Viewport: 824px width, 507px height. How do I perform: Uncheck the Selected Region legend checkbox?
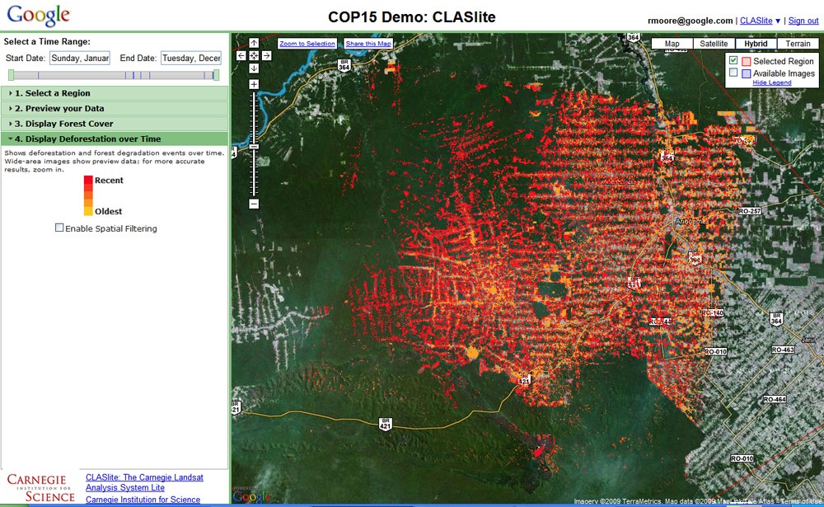733,61
